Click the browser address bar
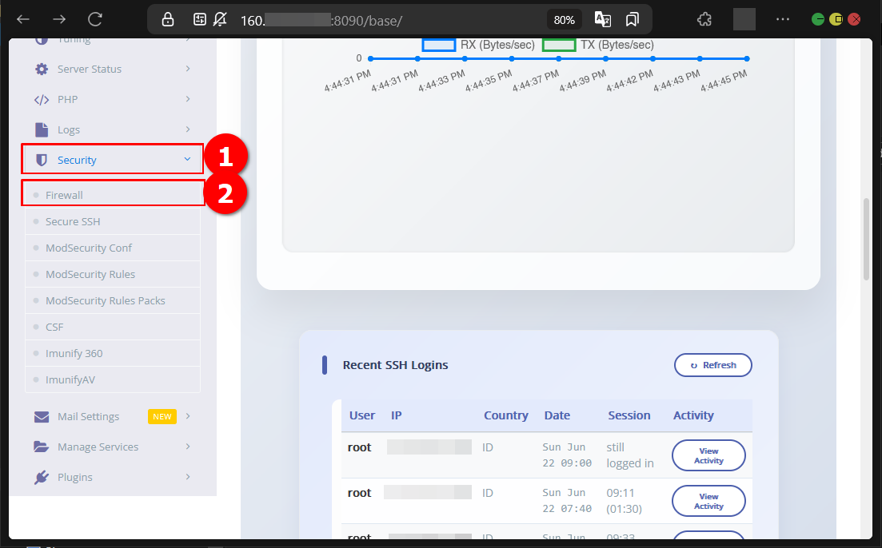 (x=384, y=19)
